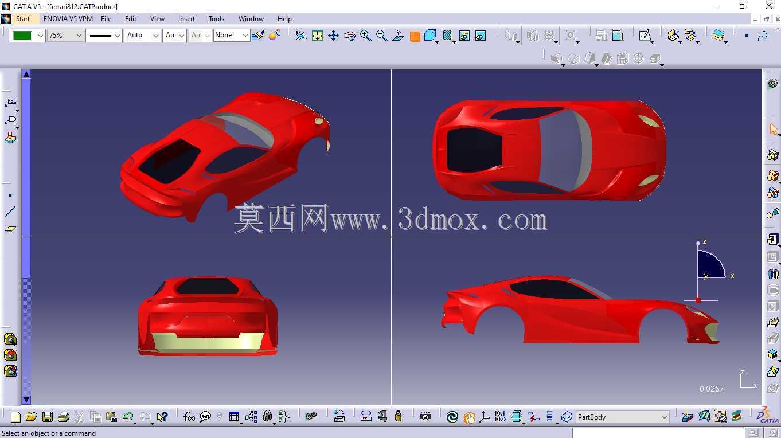
Task: Click the Print icon
Action: tap(64, 417)
